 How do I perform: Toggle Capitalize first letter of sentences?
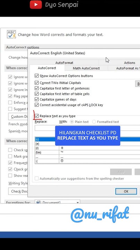click(x=37, y=88)
